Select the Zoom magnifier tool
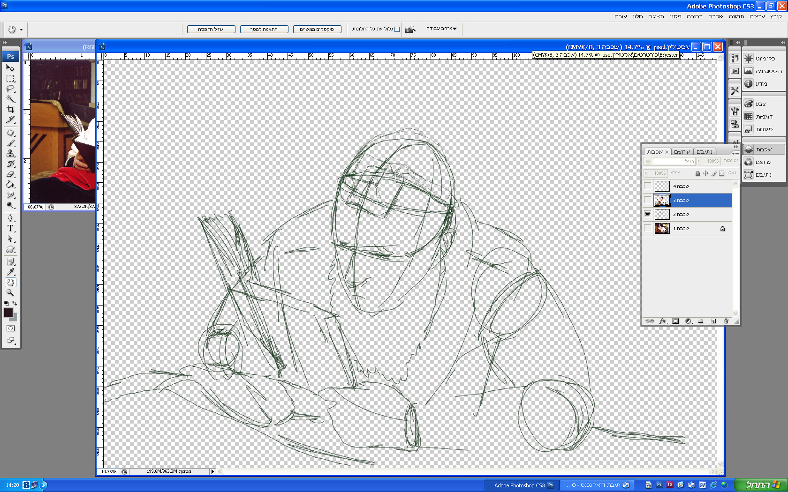The image size is (788, 492). pos(10,292)
